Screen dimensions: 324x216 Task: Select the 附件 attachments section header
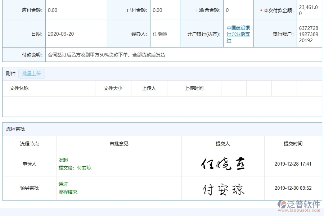pos(10,73)
